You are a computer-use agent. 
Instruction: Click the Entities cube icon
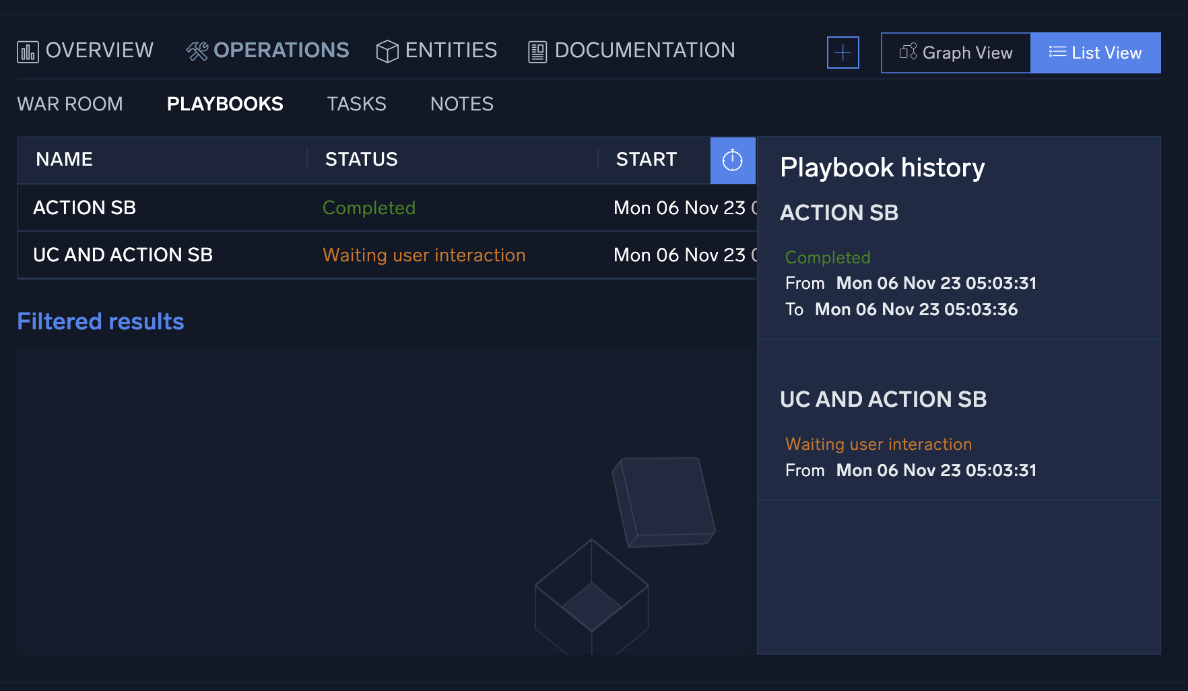click(x=387, y=50)
